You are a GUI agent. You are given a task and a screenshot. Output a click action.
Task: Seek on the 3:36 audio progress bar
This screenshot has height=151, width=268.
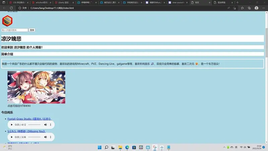[35, 137]
